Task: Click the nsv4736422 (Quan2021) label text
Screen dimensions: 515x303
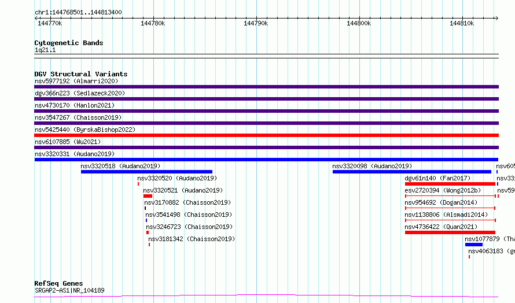Action: coord(441,227)
